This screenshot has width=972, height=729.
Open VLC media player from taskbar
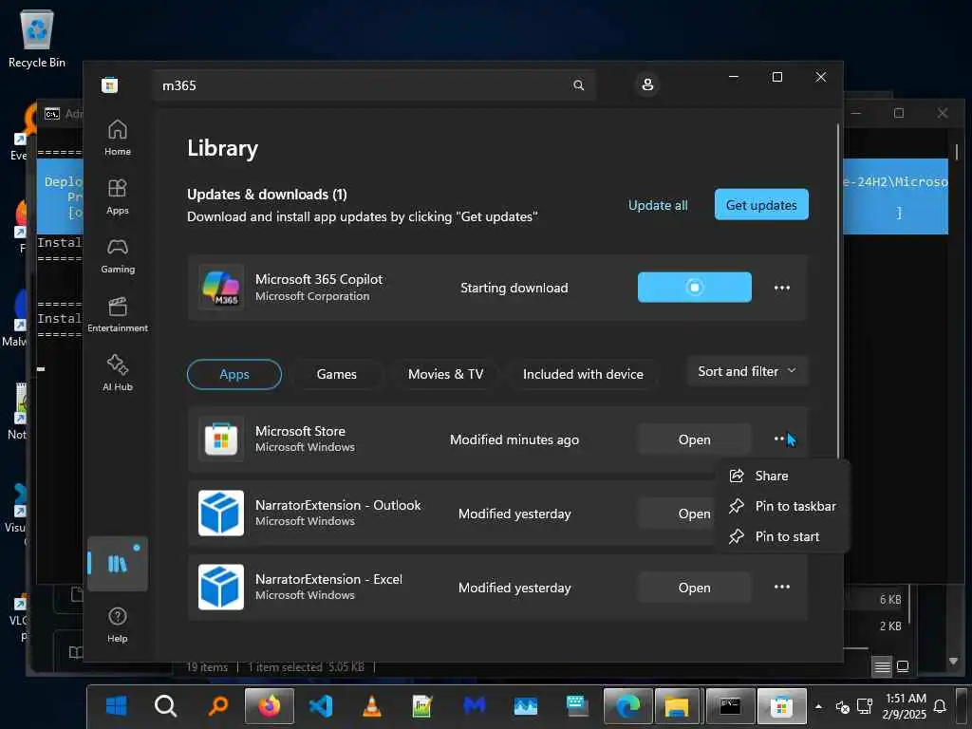pos(371,705)
